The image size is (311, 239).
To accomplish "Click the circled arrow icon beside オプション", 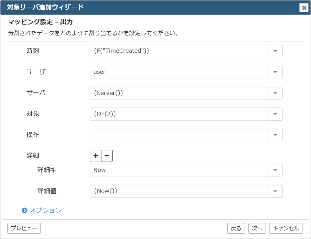I will click(x=24, y=210).
